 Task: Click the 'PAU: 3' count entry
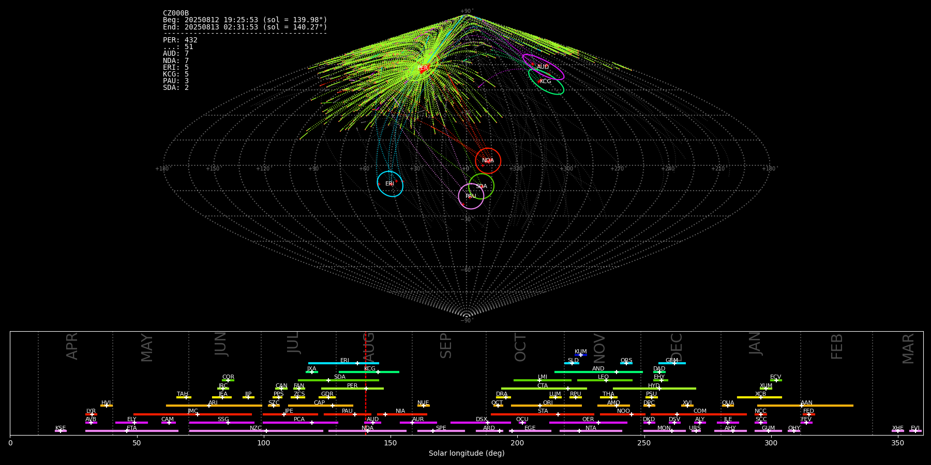coord(176,81)
